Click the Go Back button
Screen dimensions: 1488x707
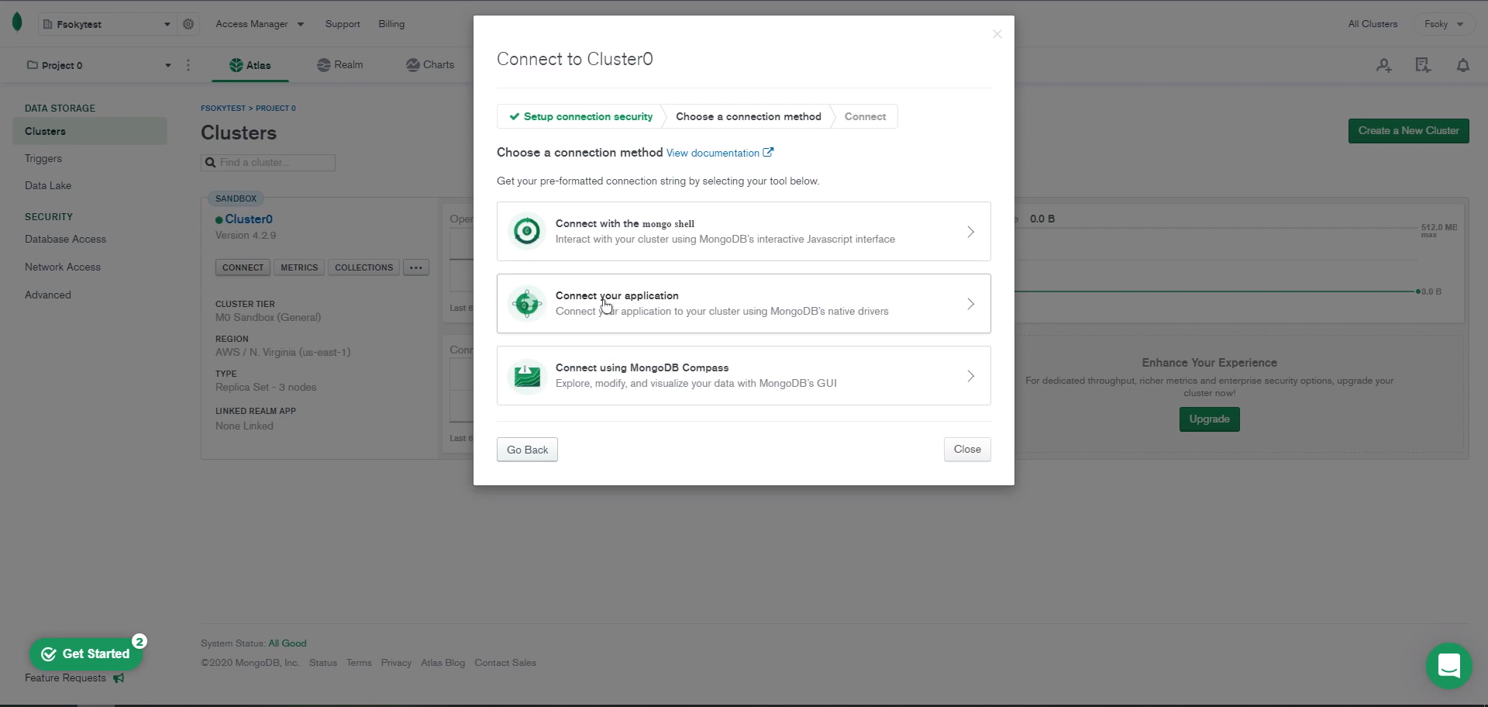[x=527, y=450]
